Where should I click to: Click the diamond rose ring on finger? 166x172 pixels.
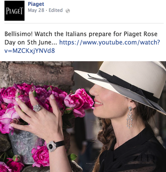pyautogui.click(x=37, y=108)
